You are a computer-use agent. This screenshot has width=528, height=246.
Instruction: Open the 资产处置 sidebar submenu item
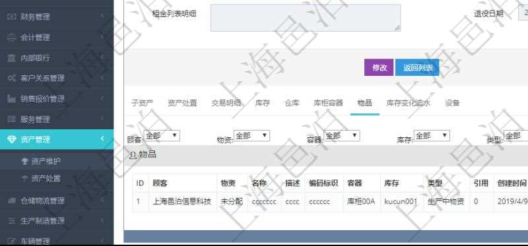click(x=46, y=178)
